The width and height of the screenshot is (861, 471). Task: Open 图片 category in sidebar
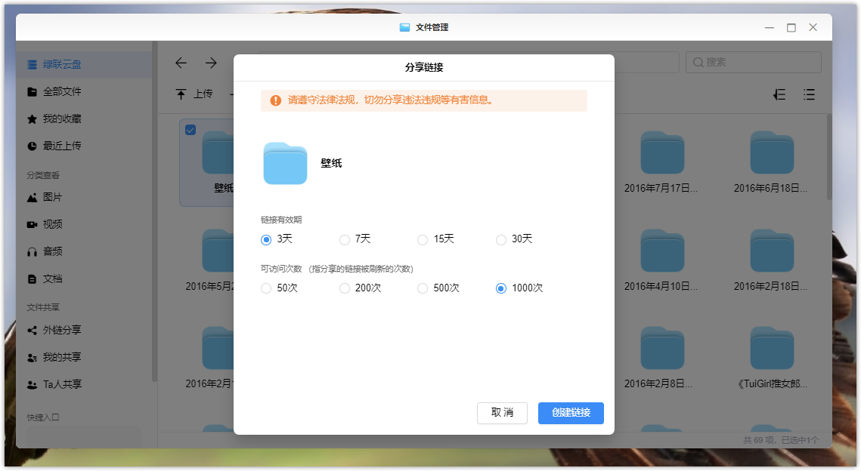point(52,197)
